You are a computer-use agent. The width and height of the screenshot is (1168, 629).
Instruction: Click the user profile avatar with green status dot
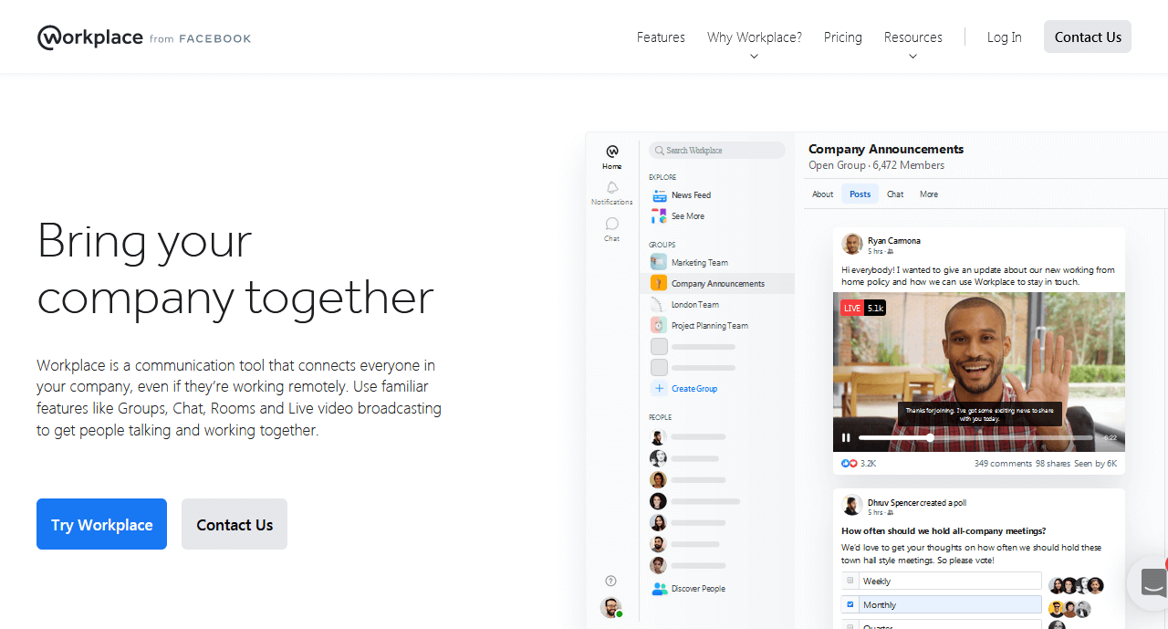pos(611,607)
